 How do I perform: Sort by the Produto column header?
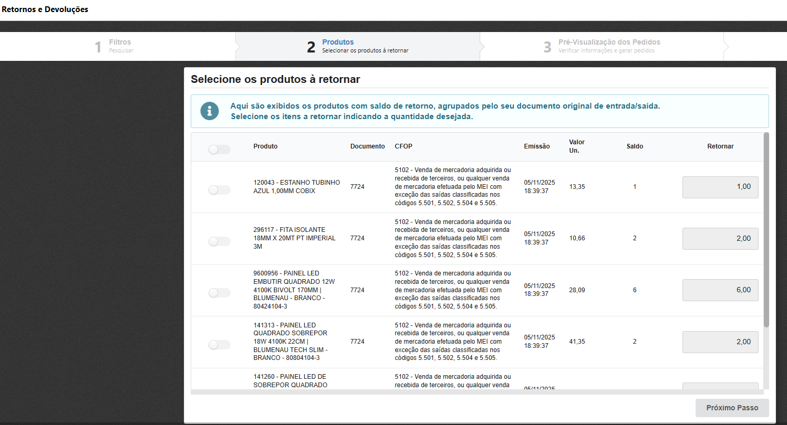click(x=265, y=146)
